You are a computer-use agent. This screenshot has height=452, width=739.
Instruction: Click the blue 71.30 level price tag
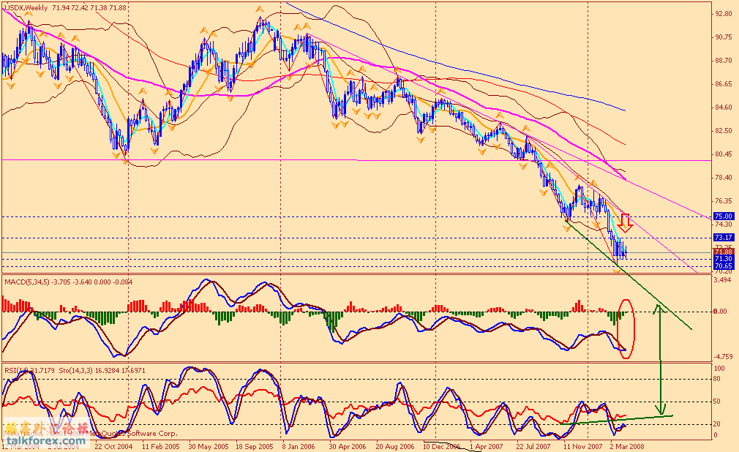(724, 259)
